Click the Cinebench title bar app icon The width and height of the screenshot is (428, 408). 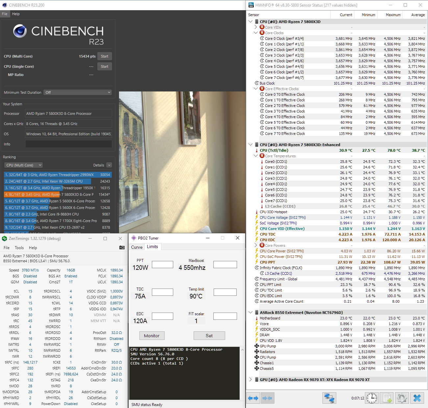pyautogui.click(x=5, y=5)
